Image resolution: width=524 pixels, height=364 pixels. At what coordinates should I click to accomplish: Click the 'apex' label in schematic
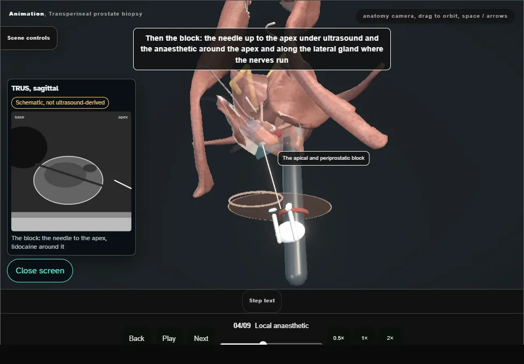point(123,117)
